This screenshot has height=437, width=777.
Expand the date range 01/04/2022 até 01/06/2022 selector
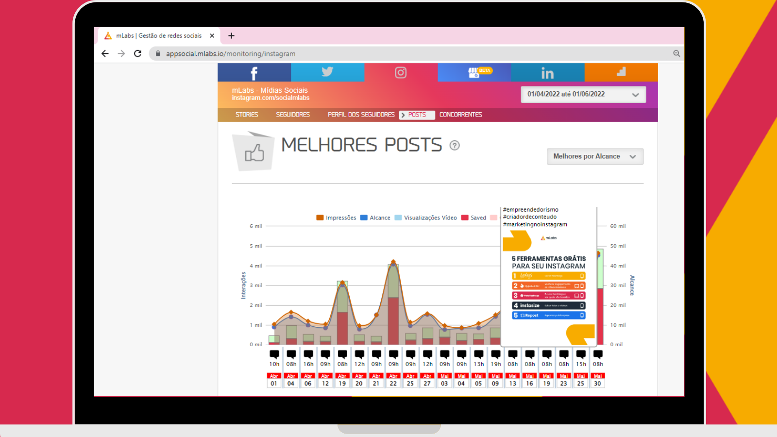pos(583,94)
